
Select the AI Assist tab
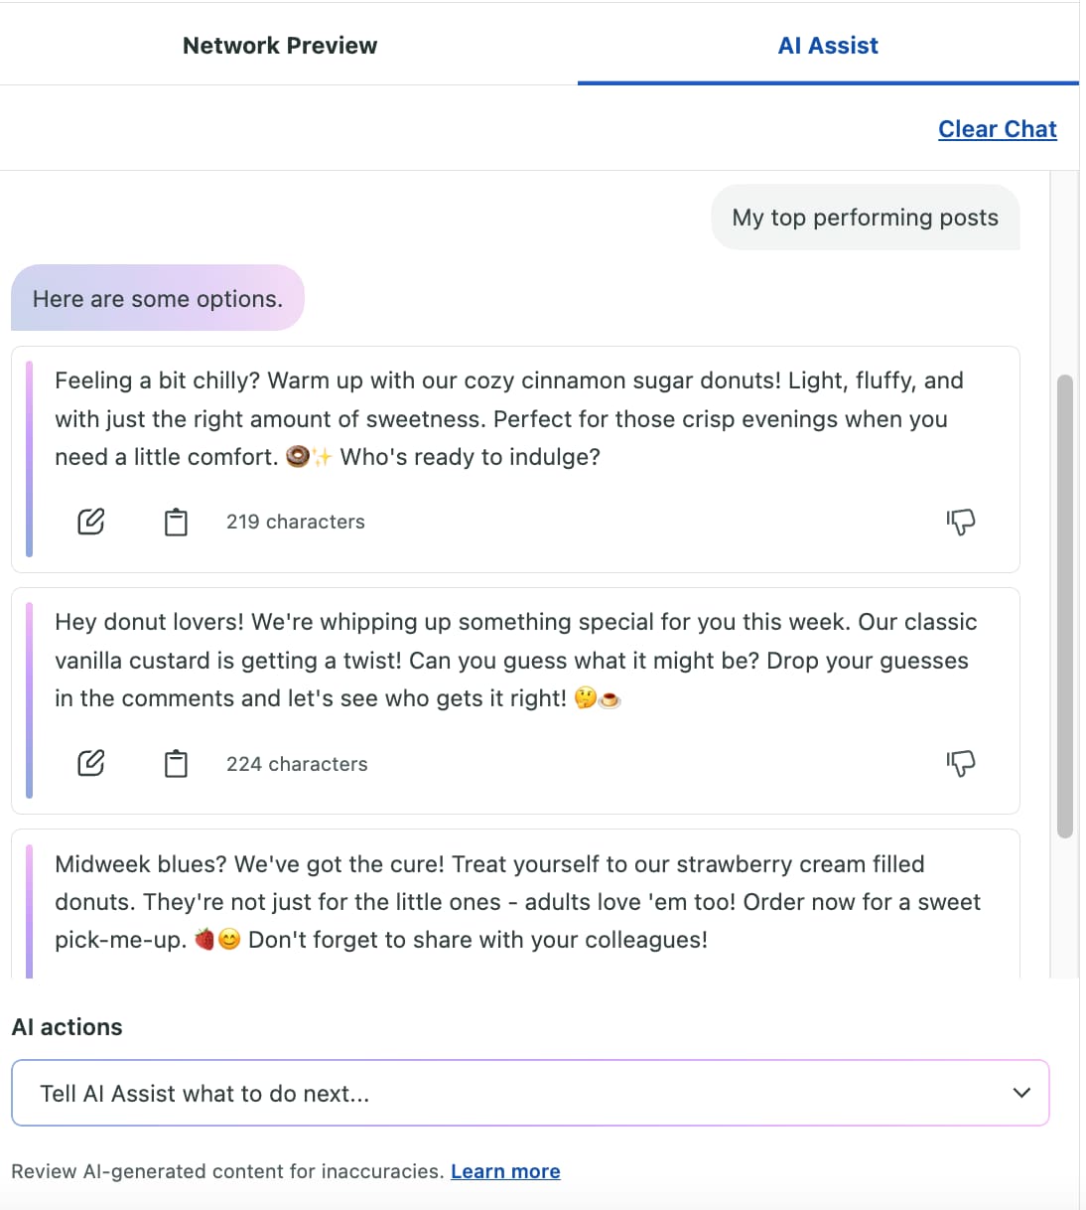pos(828,45)
